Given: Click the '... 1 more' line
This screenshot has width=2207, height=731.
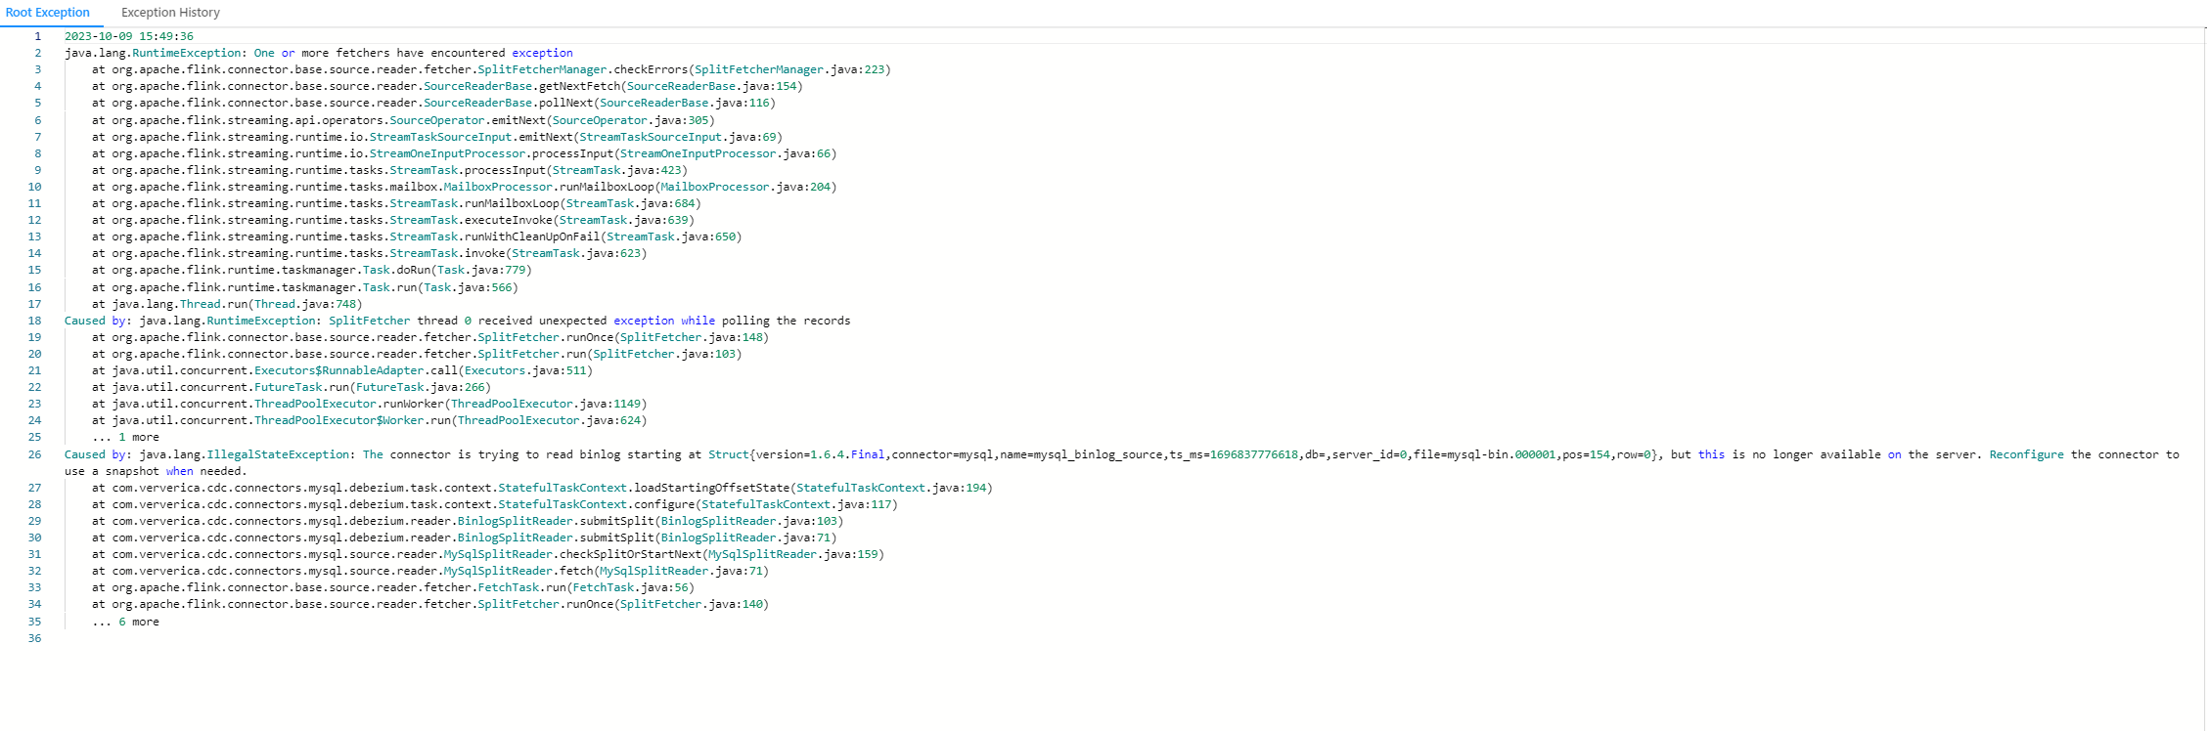Looking at the screenshot, I should tap(125, 437).
